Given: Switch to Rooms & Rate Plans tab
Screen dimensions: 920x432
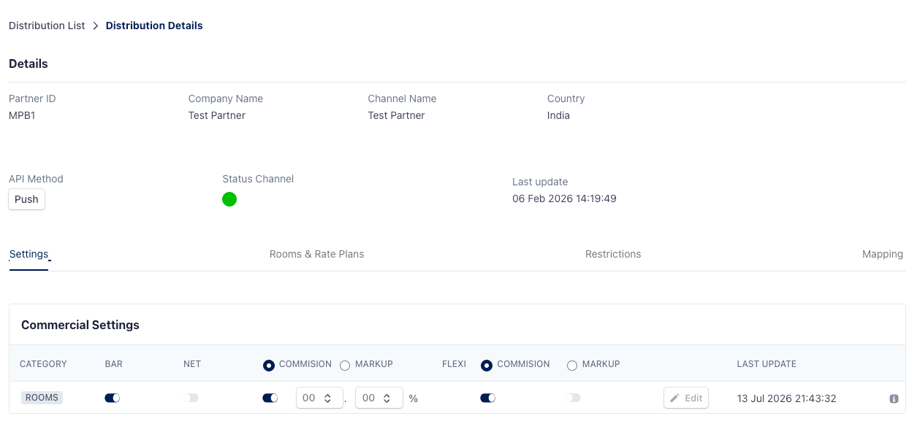Looking at the screenshot, I should pyautogui.click(x=316, y=254).
